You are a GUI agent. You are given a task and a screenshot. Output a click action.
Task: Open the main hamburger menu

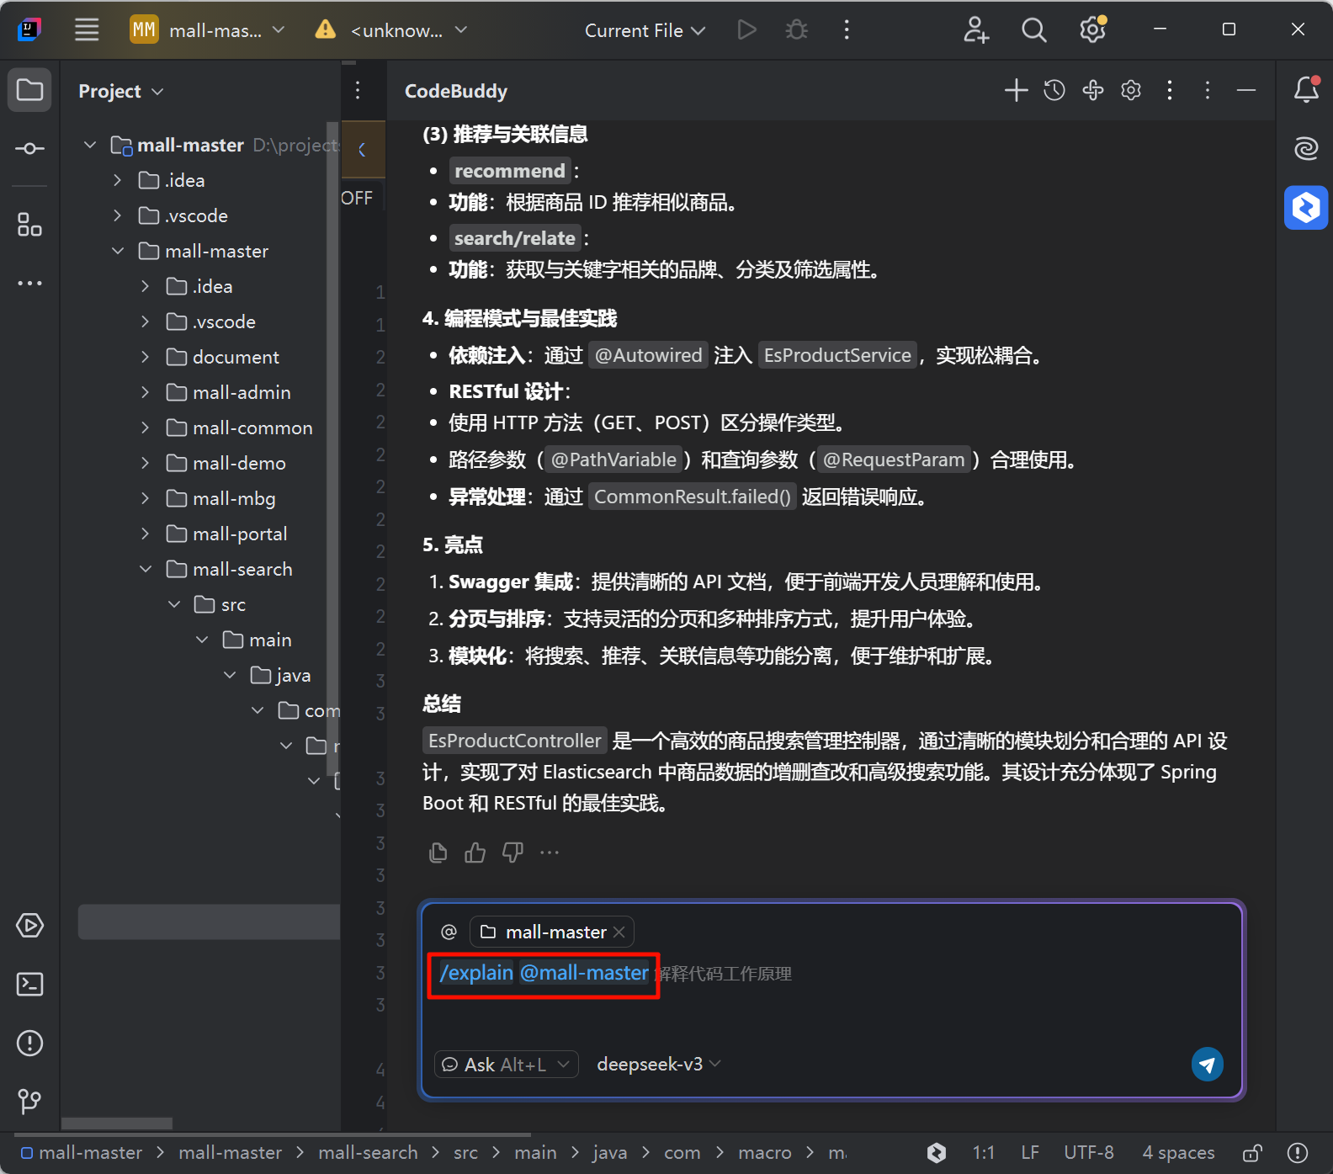coord(87,30)
